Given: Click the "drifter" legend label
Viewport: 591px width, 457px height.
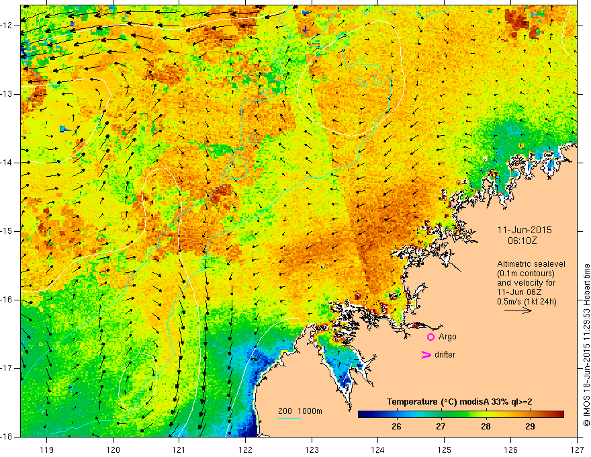Looking at the screenshot, I should 445,355.
